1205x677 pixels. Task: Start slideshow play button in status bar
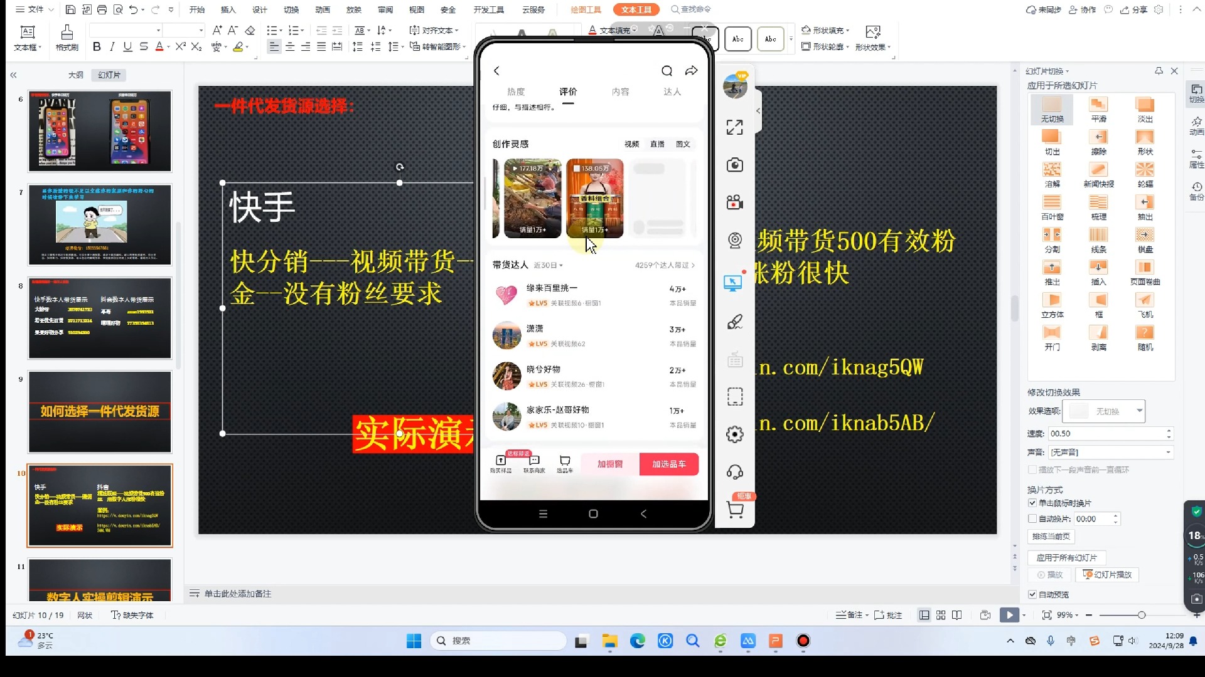[1009, 615]
